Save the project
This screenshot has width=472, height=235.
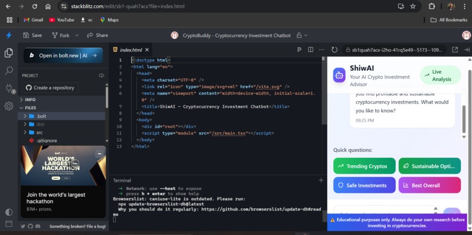33,35
